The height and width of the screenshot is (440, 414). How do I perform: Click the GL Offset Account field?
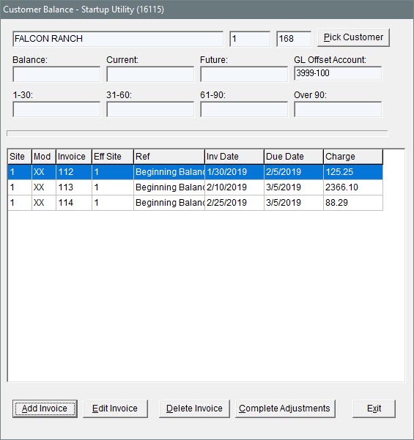(x=338, y=73)
